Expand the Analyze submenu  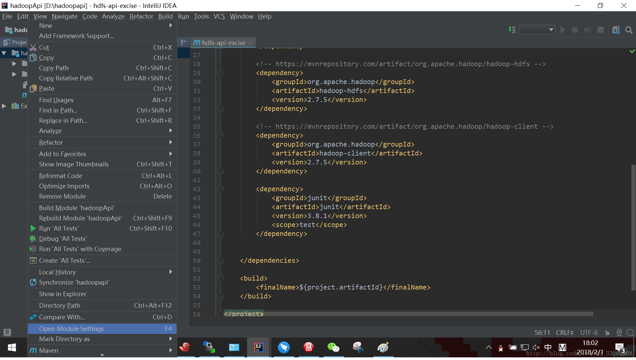click(x=102, y=131)
